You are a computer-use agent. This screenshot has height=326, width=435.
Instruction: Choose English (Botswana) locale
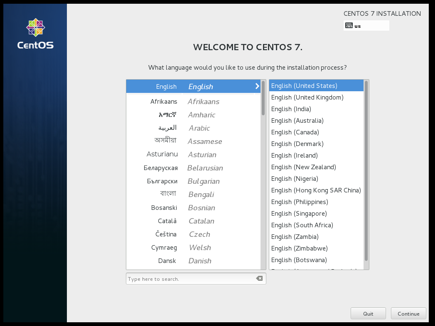pos(316,260)
